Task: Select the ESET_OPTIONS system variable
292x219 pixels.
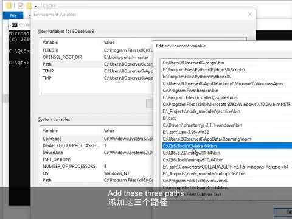Action: click(x=96, y=159)
